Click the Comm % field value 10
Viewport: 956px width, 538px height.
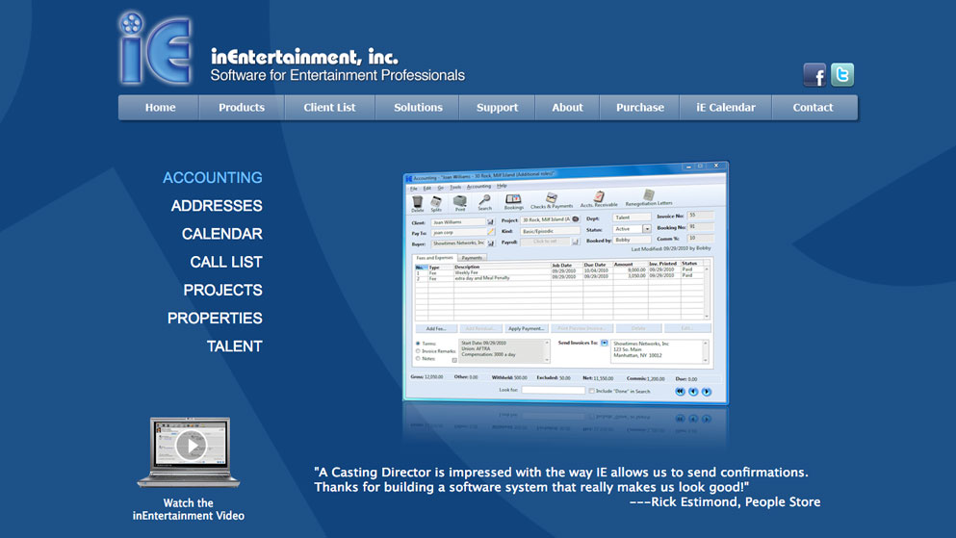(700, 238)
